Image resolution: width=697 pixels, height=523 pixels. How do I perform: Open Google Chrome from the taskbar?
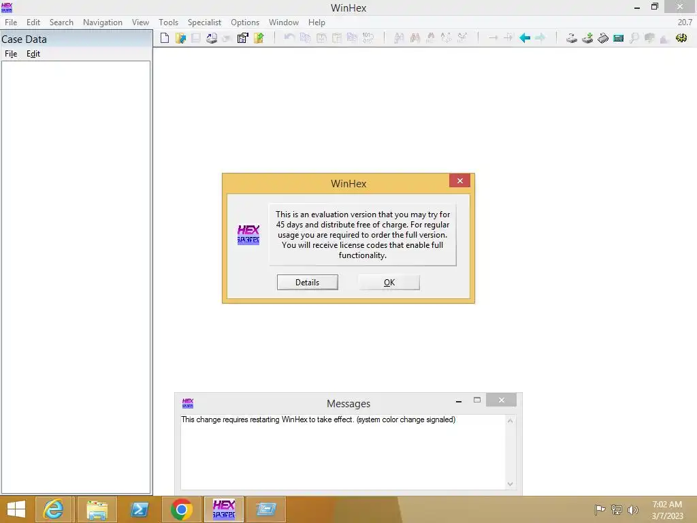181,509
